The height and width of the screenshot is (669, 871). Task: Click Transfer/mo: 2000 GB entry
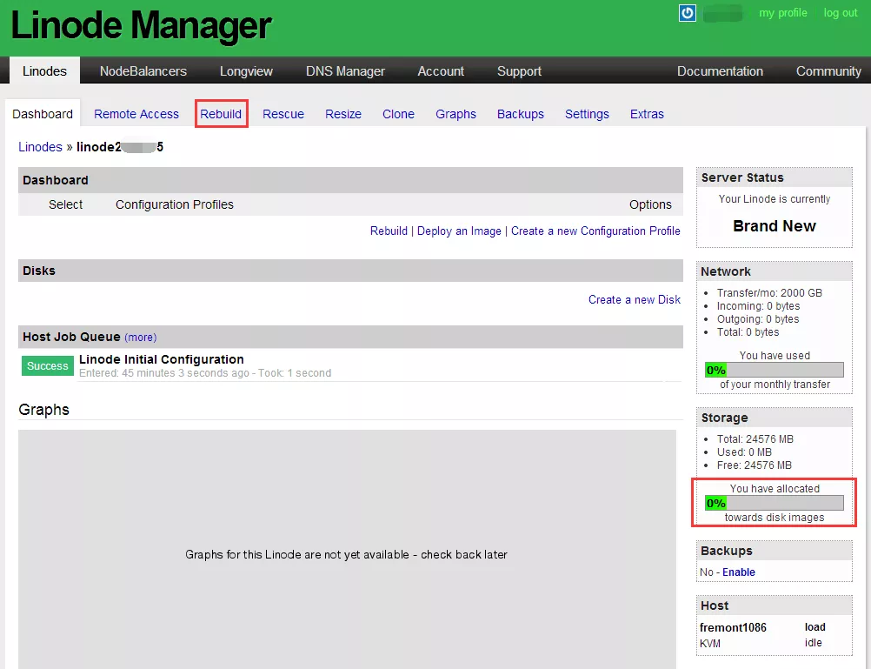[769, 292]
